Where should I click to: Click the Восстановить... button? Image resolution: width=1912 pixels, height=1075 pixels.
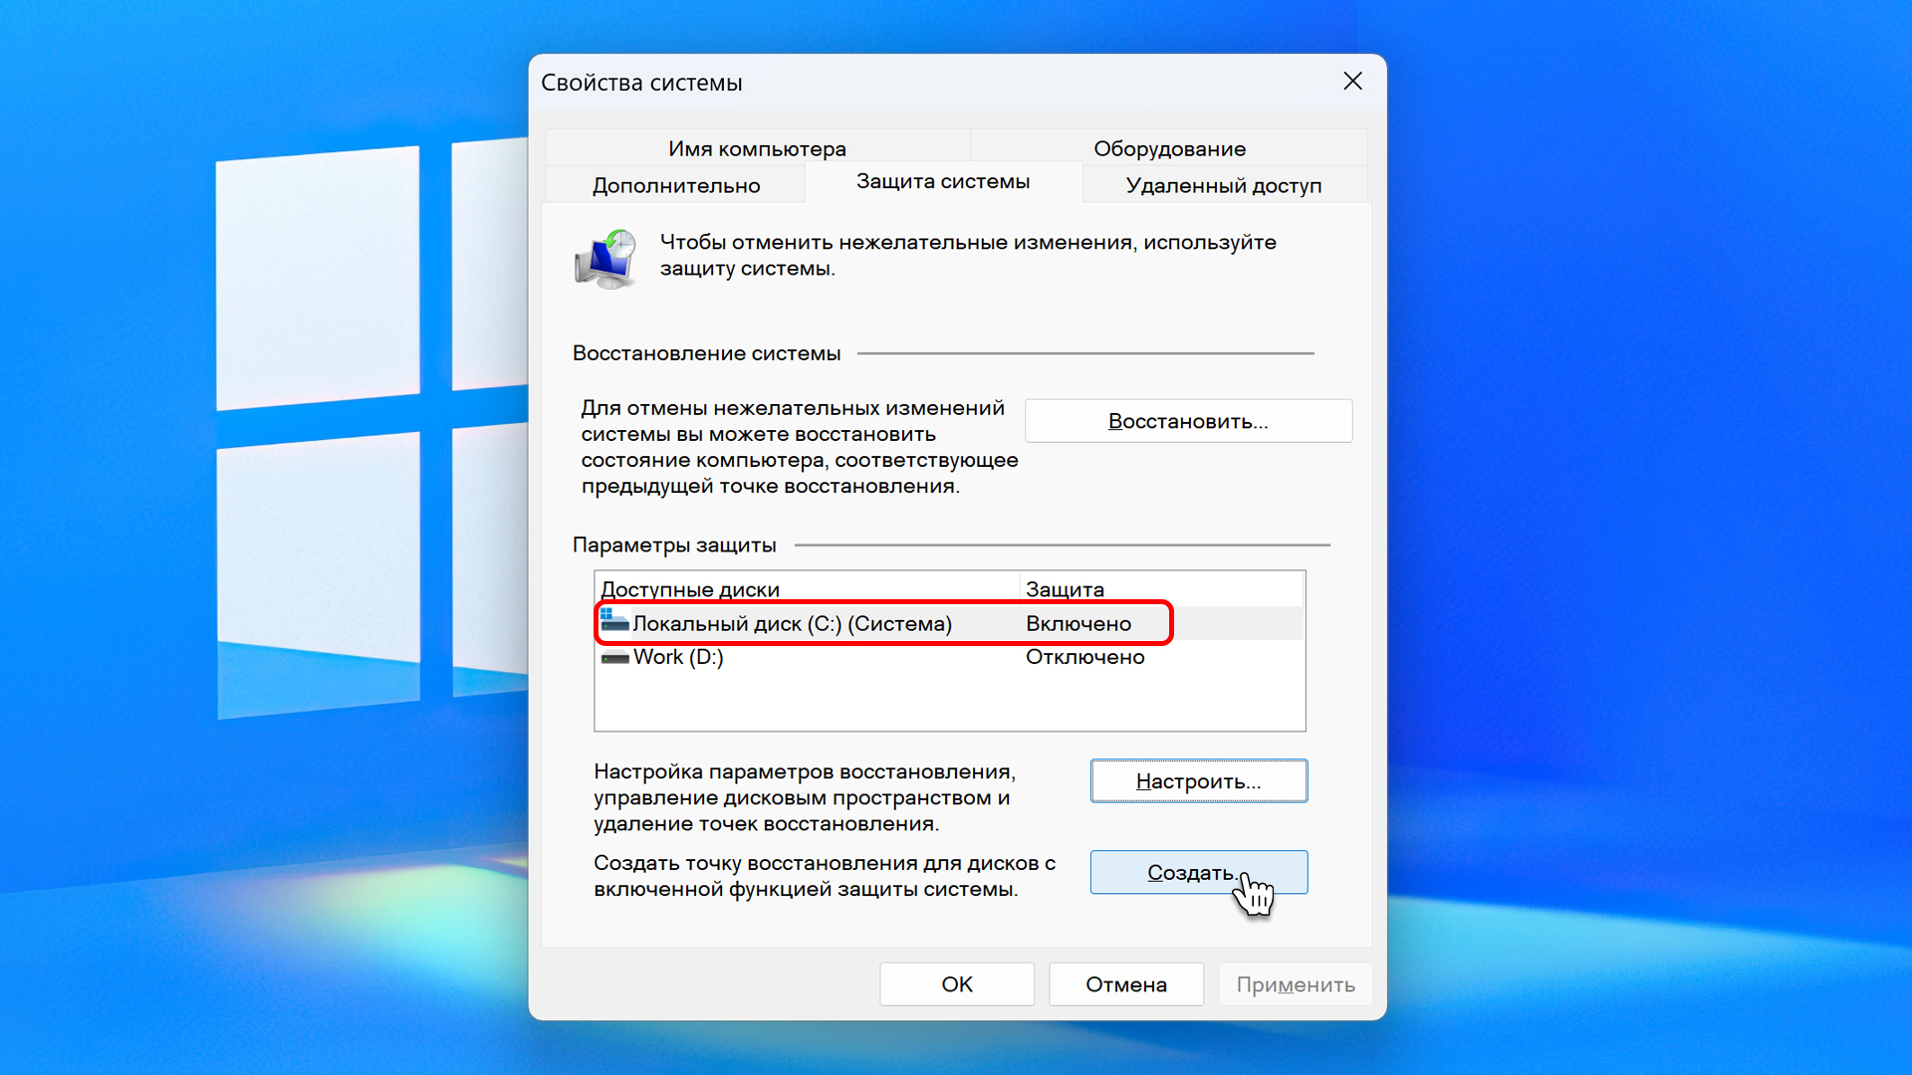pos(1188,421)
